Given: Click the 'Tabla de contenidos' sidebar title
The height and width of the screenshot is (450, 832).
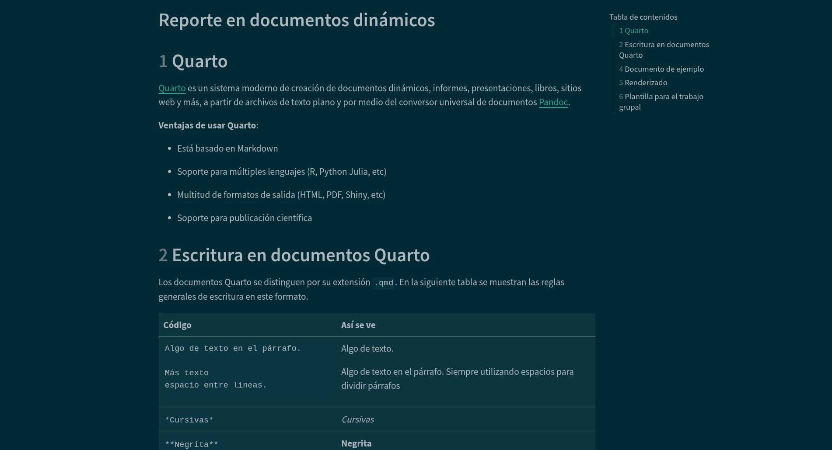Looking at the screenshot, I should (x=643, y=17).
